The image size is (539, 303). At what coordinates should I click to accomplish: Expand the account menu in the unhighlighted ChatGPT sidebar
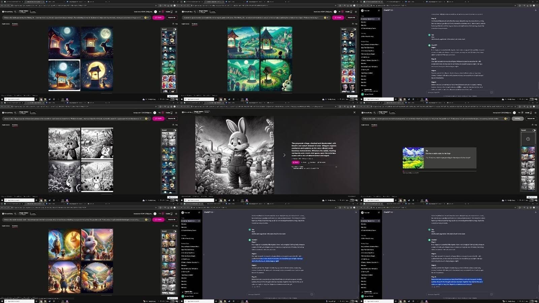pos(370,94)
